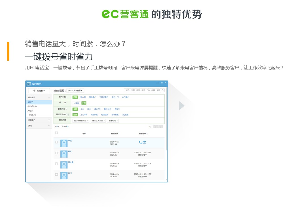Minimize the 我的客户 window
The width and height of the screenshot is (306, 207).
(158, 83)
